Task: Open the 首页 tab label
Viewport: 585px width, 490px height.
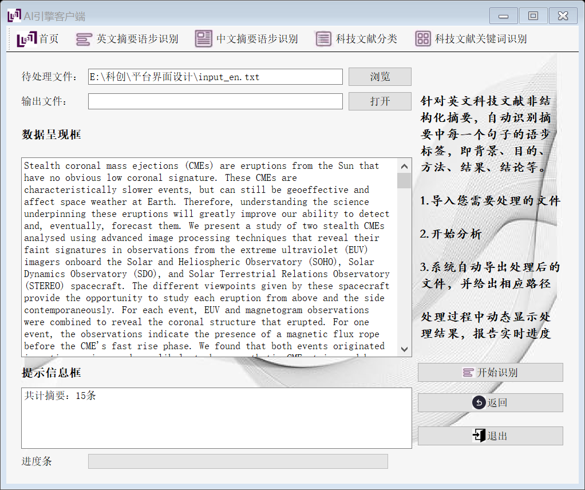Action: point(49,39)
